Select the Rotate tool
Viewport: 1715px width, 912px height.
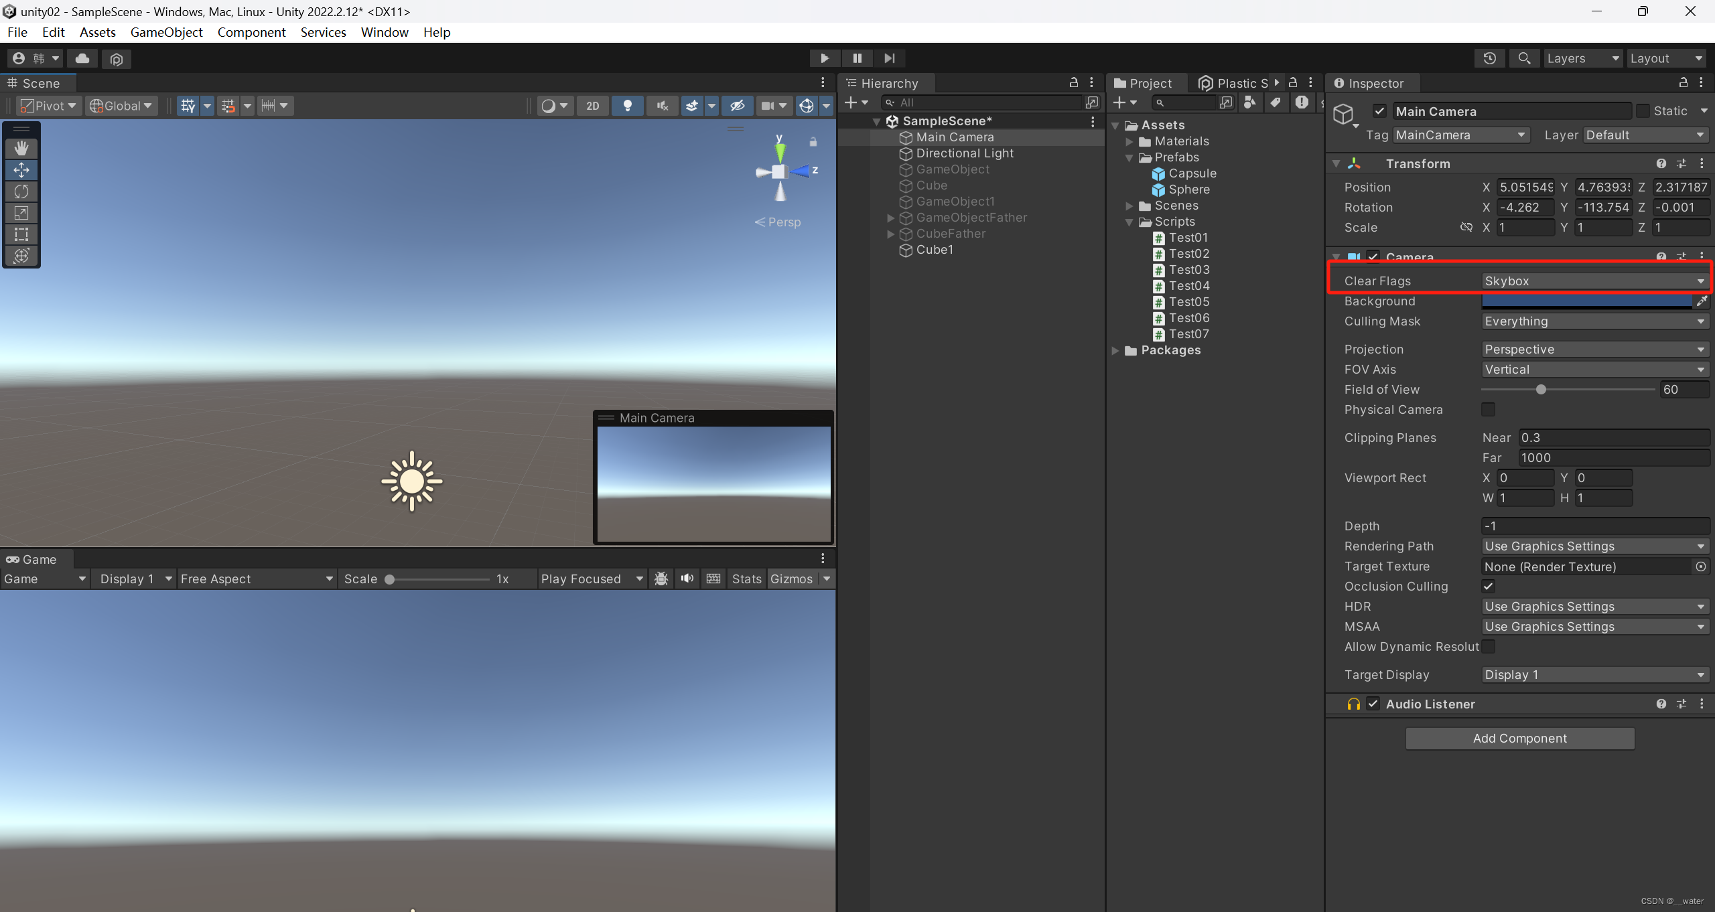coord(21,191)
